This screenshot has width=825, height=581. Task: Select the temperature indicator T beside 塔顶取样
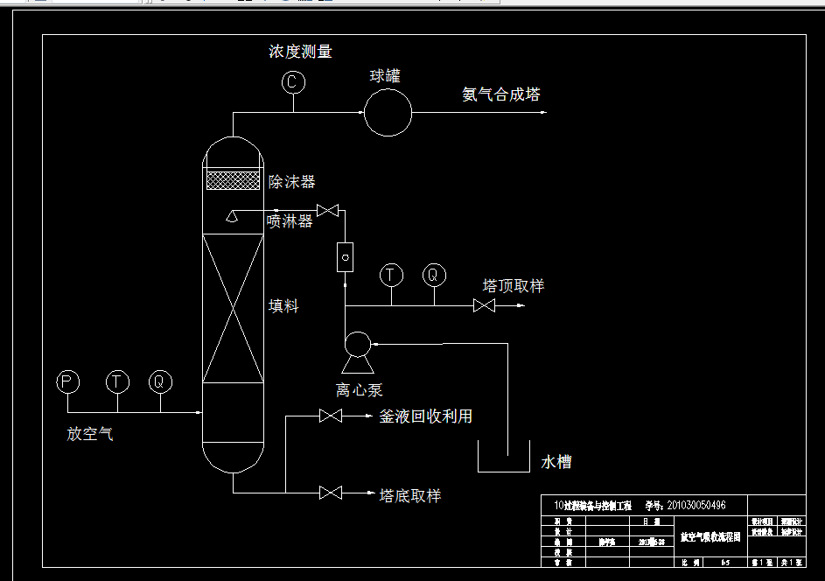coord(390,276)
